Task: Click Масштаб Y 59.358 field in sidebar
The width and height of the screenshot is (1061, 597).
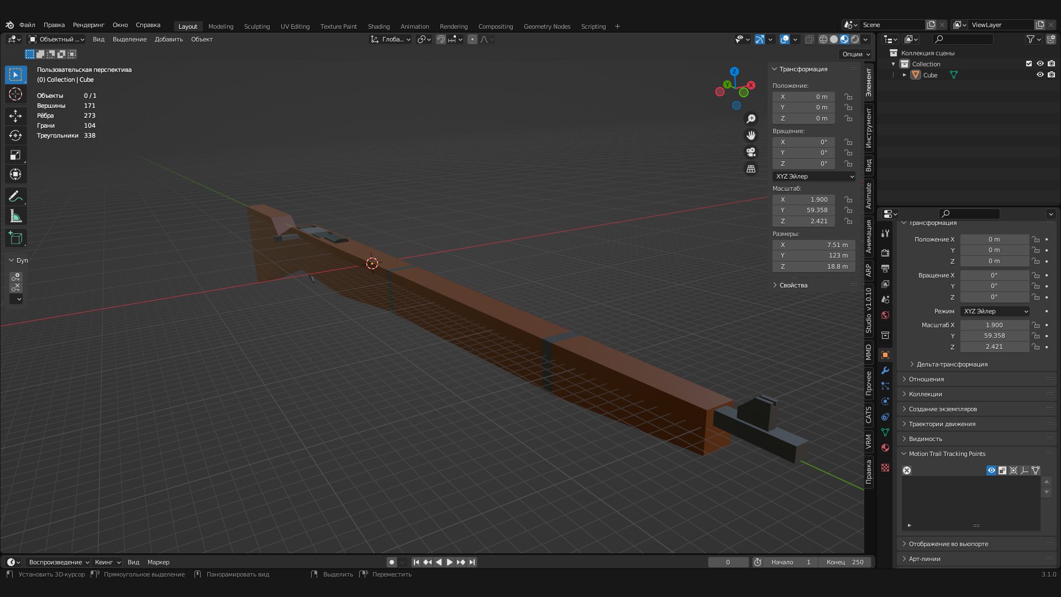Action: pyautogui.click(x=803, y=210)
